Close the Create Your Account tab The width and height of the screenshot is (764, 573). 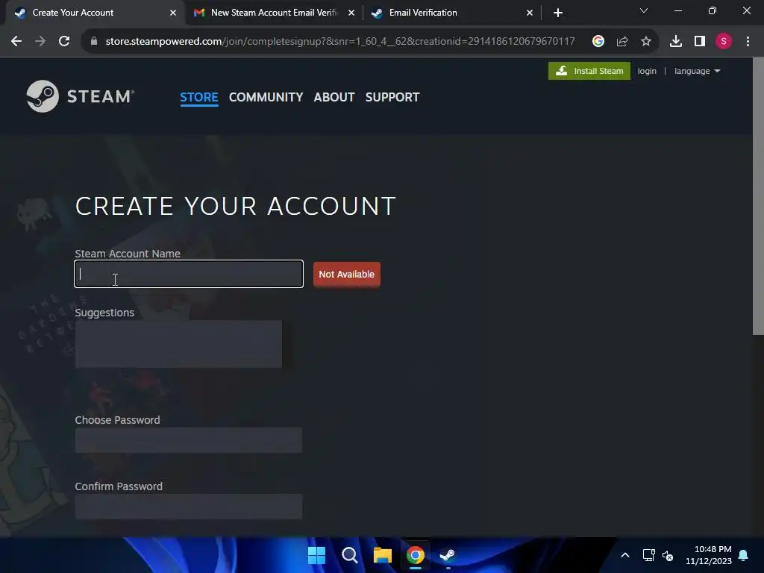[173, 13]
